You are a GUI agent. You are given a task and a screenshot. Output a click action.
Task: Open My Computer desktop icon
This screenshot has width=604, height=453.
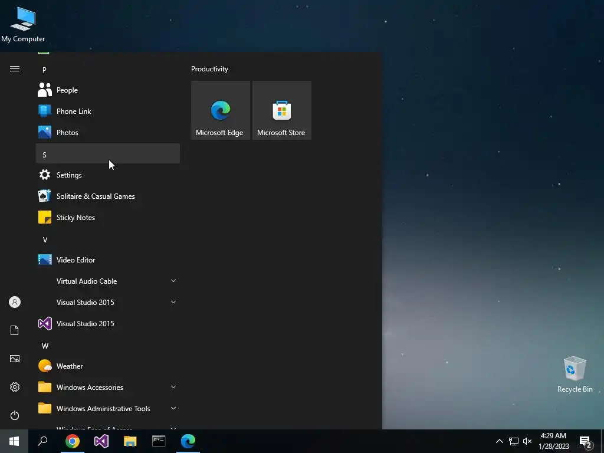(23, 25)
